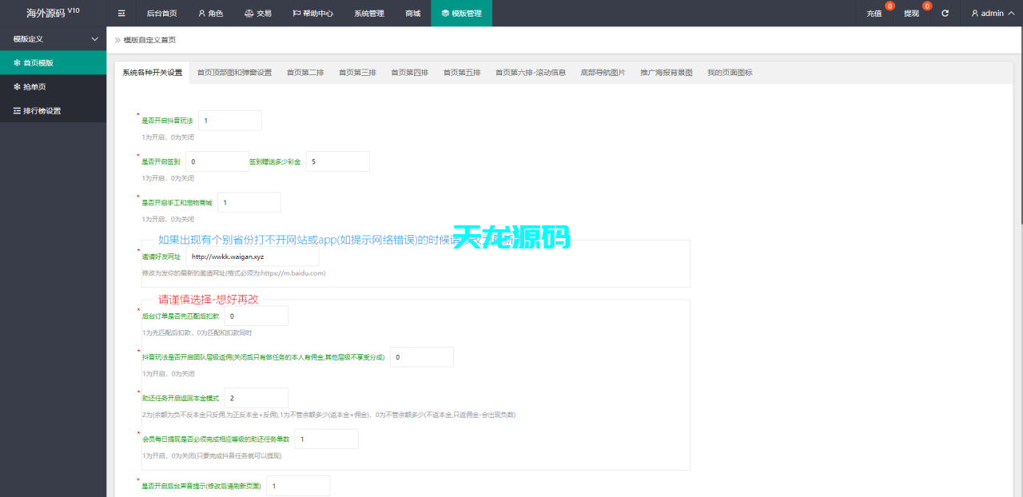Click the 充值 notification badge

(890, 6)
